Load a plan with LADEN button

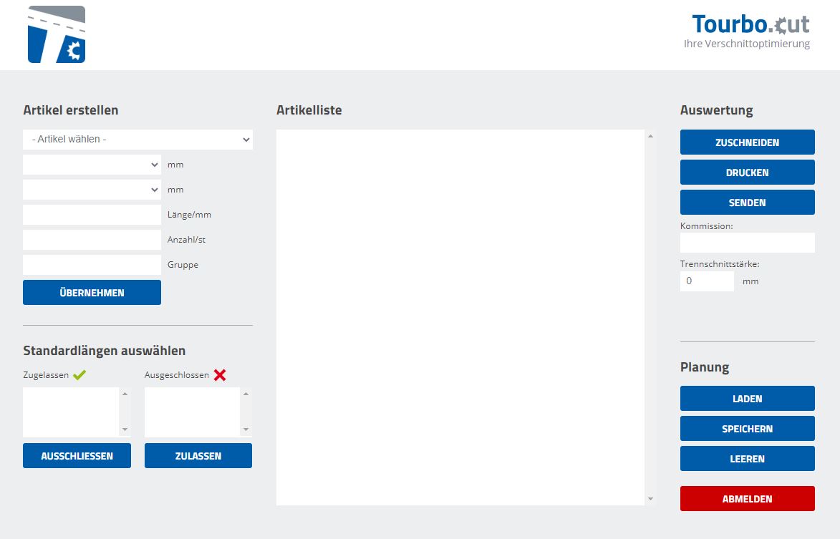tap(748, 398)
